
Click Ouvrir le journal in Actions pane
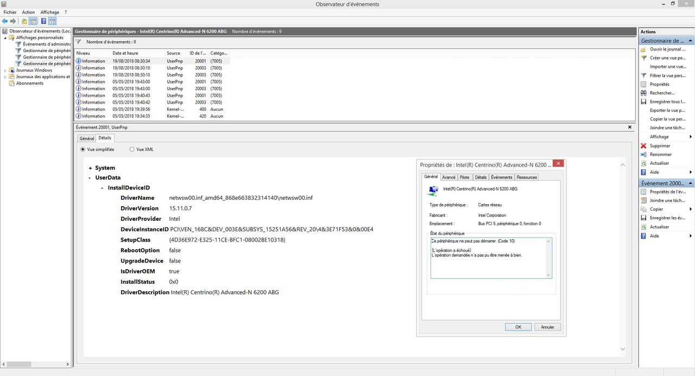pos(666,49)
